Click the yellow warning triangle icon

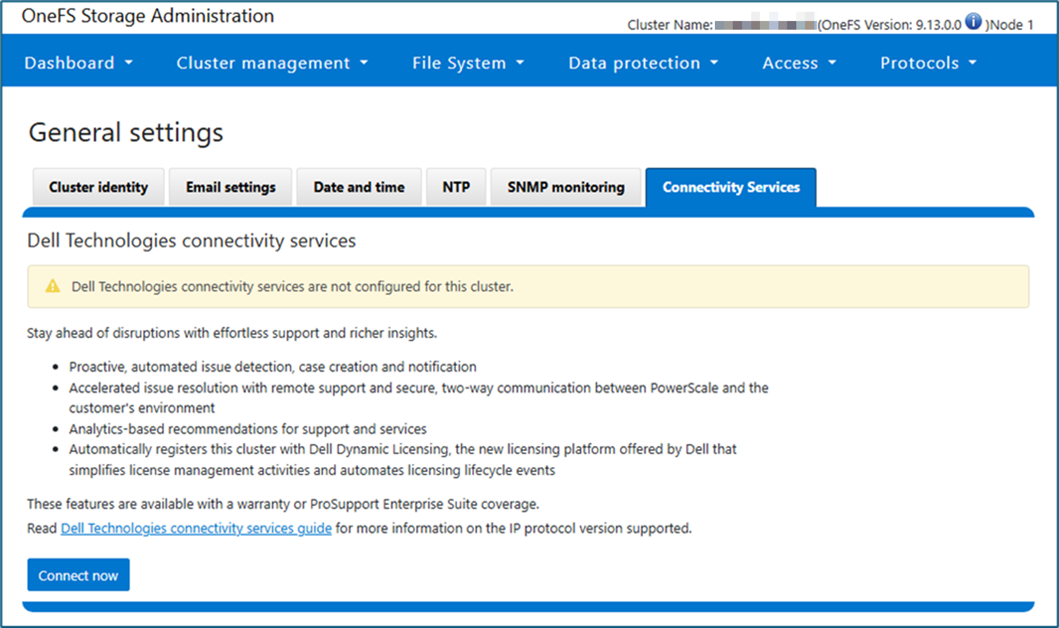click(x=53, y=286)
